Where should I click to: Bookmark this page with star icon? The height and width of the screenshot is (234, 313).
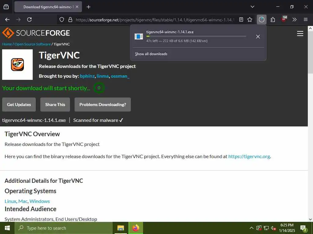coord(250,19)
